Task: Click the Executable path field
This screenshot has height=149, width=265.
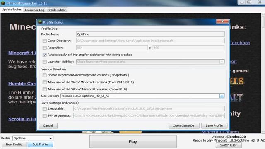Action: 149,108
